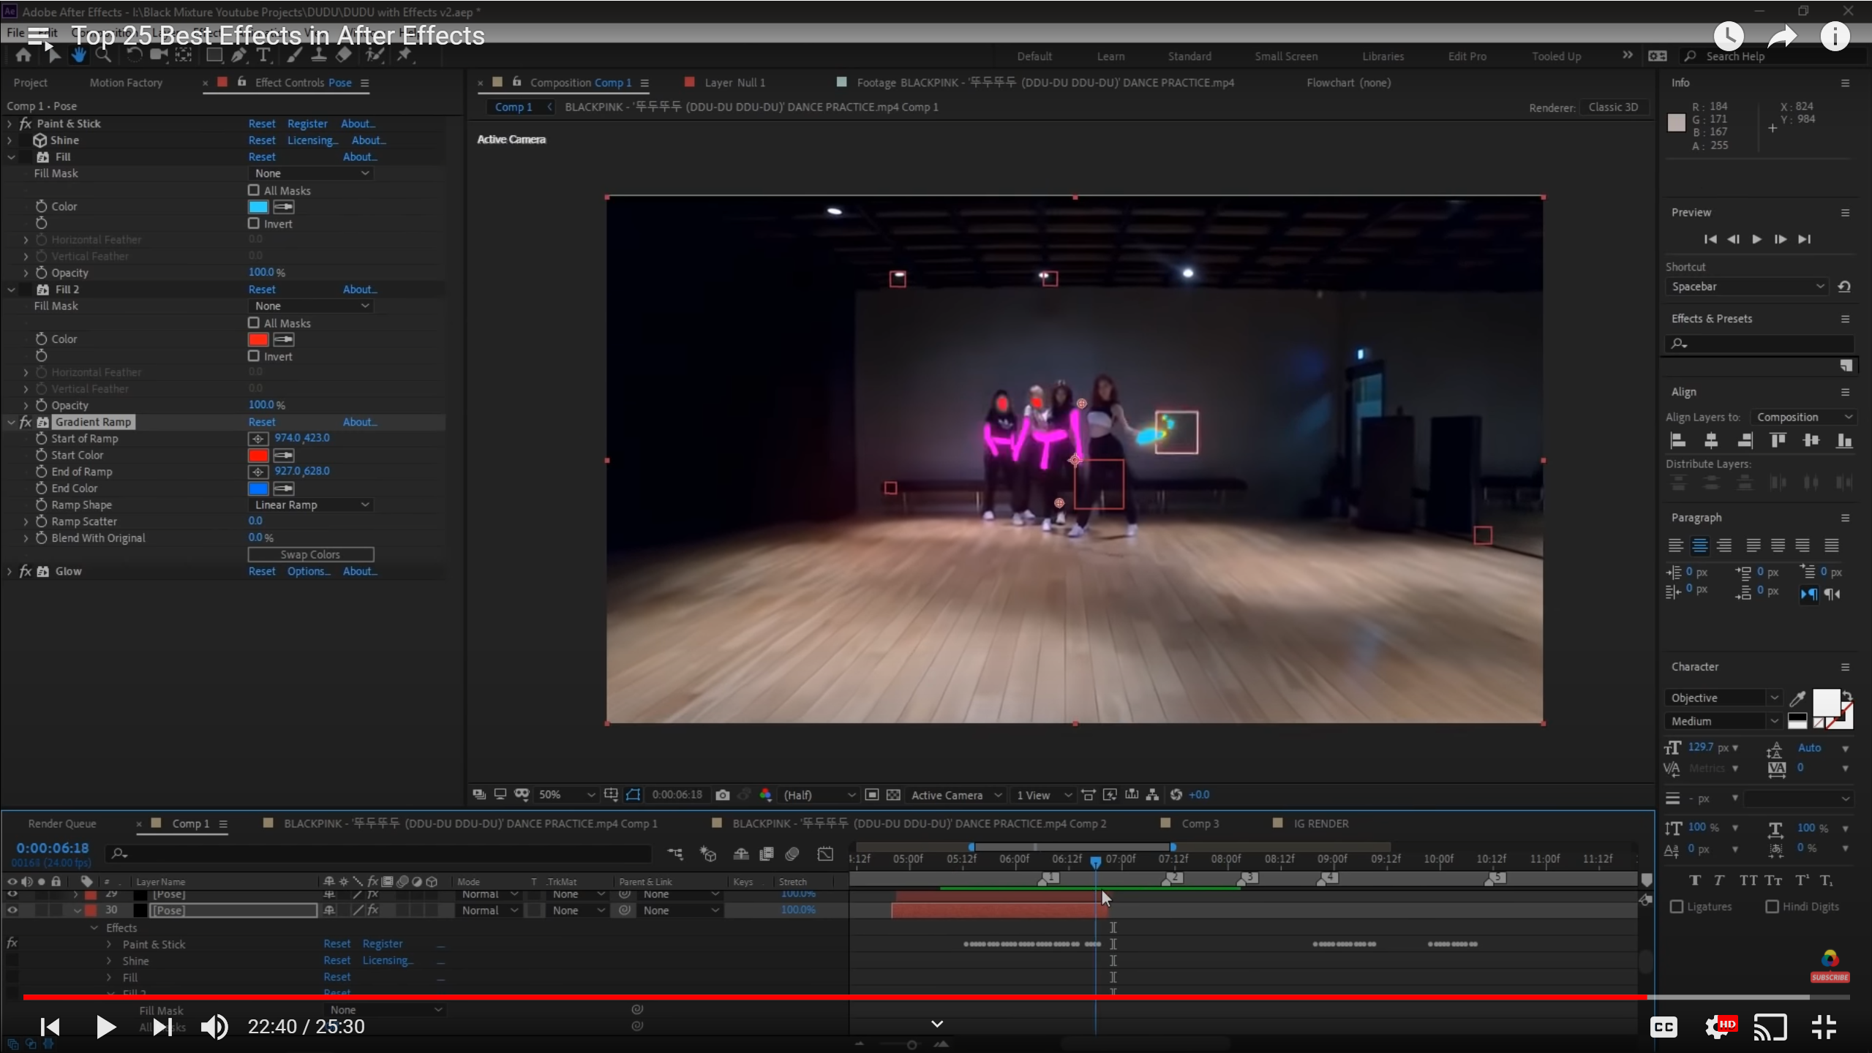The image size is (1872, 1053).
Task: Click the Start Color eyedropper button
Action: tap(284, 456)
